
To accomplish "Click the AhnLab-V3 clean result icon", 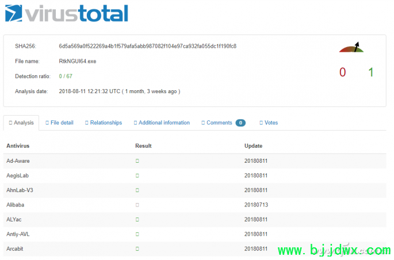I will coord(137,190).
